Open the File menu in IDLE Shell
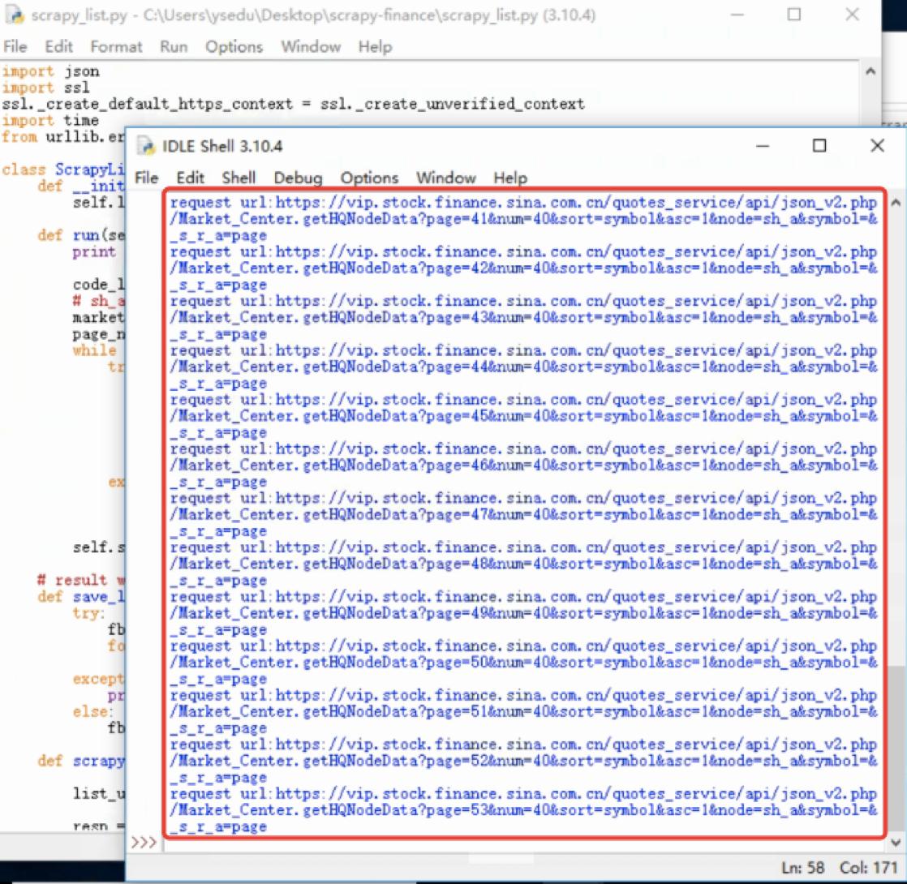 click(x=146, y=178)
